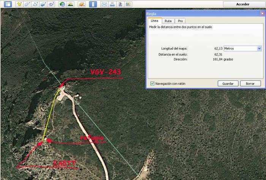Close the Regla dialog
The image size is (266, 180).
point(262,13)
